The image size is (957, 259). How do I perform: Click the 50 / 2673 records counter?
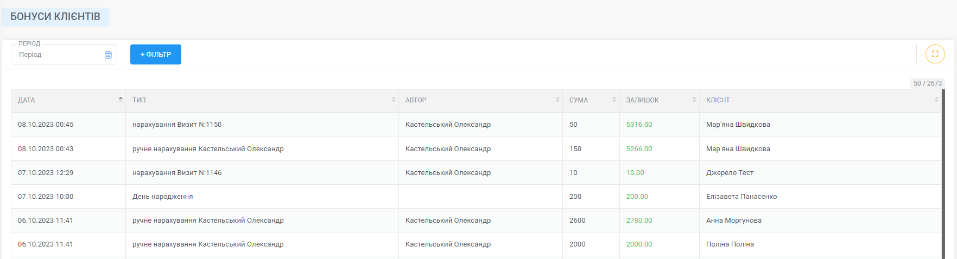coord(927,83)
